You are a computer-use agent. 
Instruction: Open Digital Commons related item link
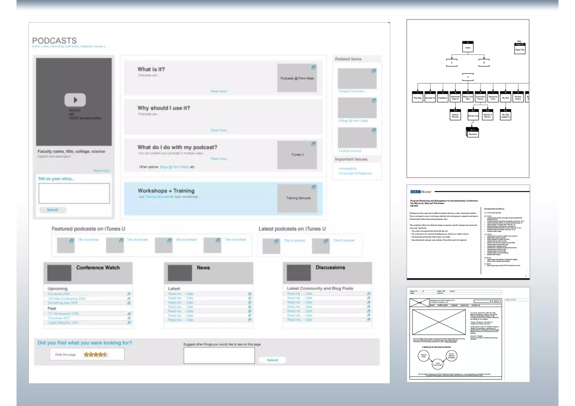352,91
